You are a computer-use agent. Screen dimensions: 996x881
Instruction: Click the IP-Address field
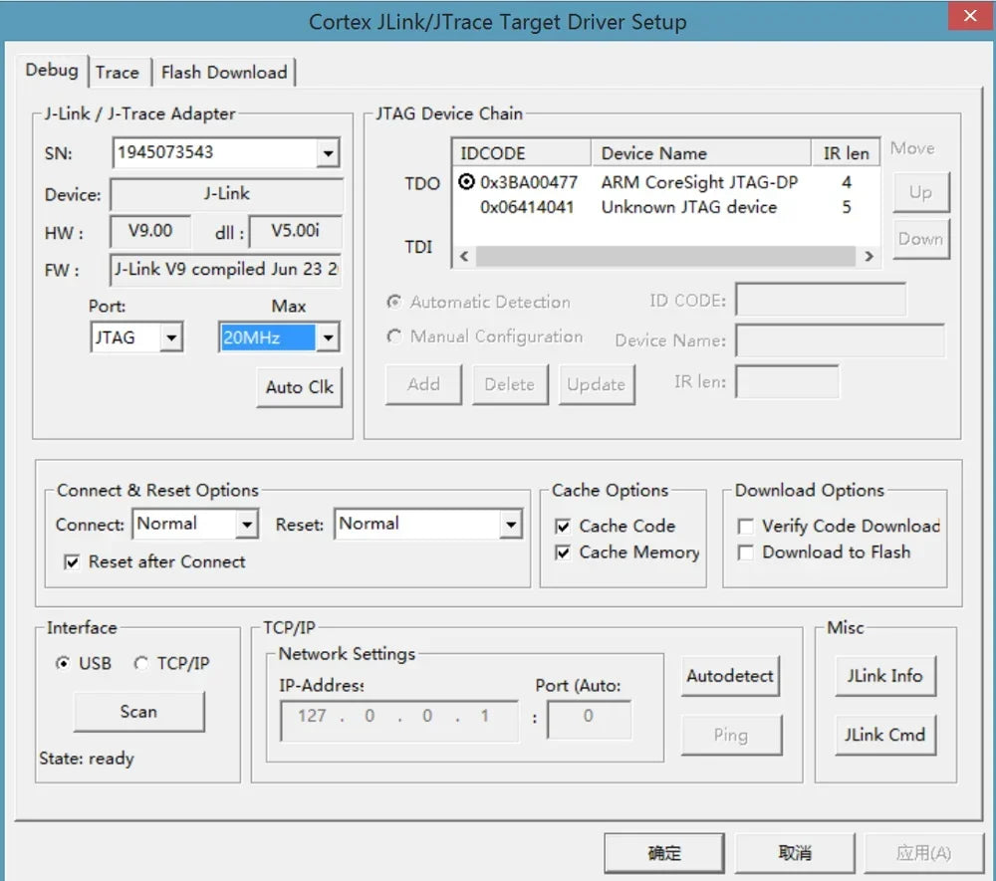[399, 720]
